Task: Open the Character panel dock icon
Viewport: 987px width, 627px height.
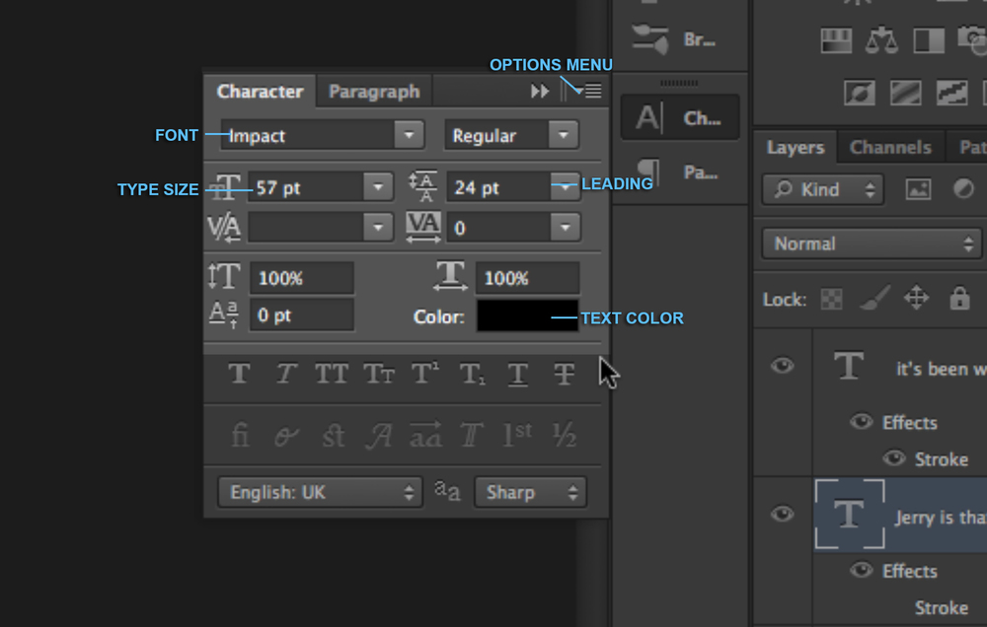Action: tap(679, 117)
